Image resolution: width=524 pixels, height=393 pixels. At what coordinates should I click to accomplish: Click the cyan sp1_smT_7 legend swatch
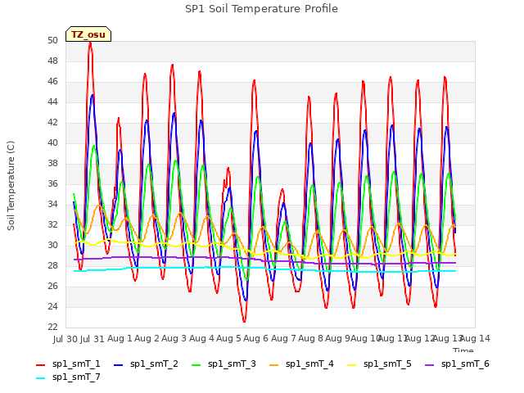[40, 378]
